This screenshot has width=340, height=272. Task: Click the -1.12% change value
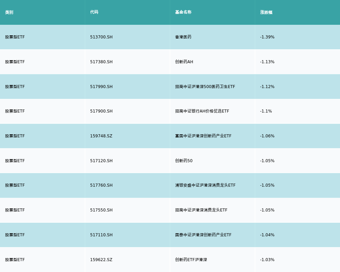pyautogui.click(x=267, y=87)
